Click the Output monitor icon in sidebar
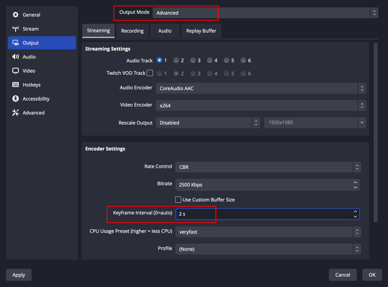Screen dimensions: 388x287 [16, 43]
